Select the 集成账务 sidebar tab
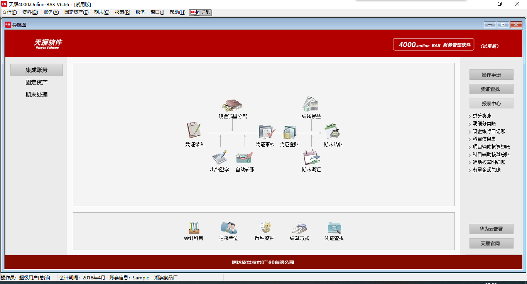 coord(37,70)
